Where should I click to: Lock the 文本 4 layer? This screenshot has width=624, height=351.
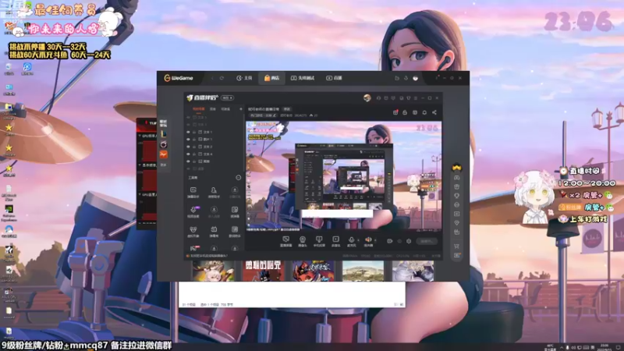194,154
